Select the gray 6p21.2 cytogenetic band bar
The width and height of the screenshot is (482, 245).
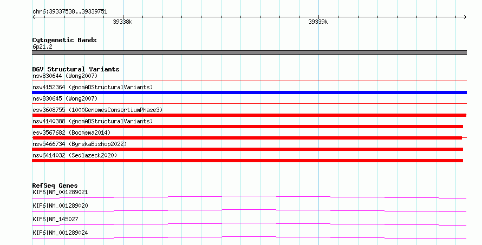tap(249, 52)
